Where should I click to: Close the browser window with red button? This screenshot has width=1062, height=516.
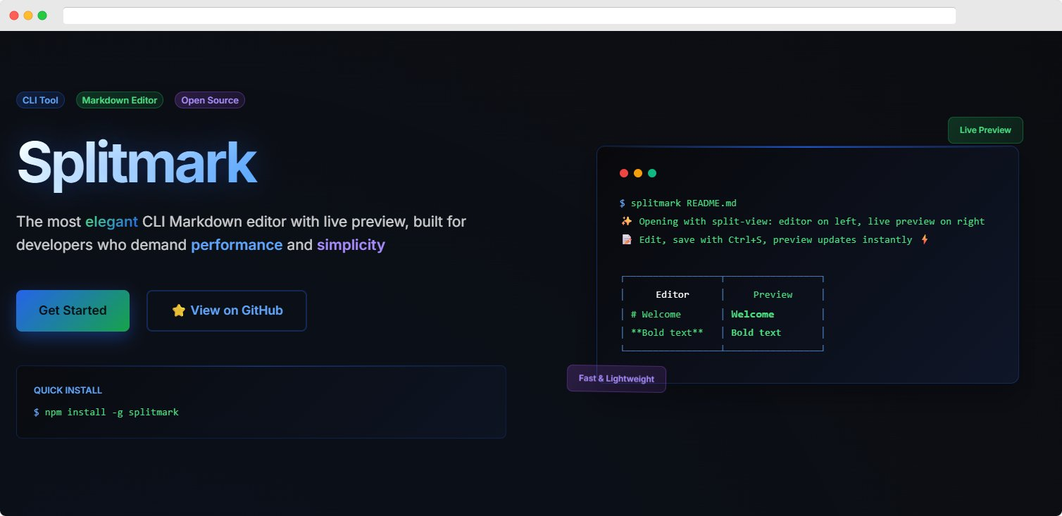tap(14, 15)
